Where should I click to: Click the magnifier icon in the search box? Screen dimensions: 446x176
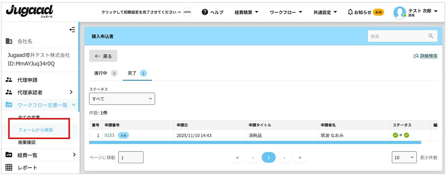[431, 36]
